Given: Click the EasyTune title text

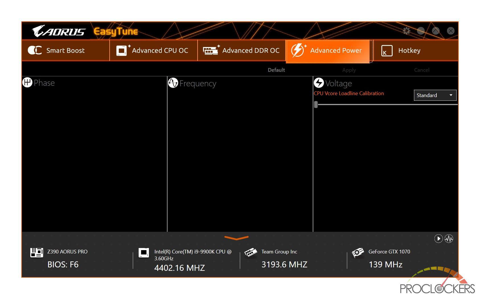Looking at the screenshot, I should [116, 31].
